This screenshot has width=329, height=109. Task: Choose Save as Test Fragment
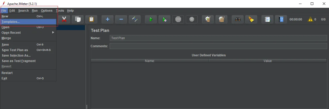(28, 61)
